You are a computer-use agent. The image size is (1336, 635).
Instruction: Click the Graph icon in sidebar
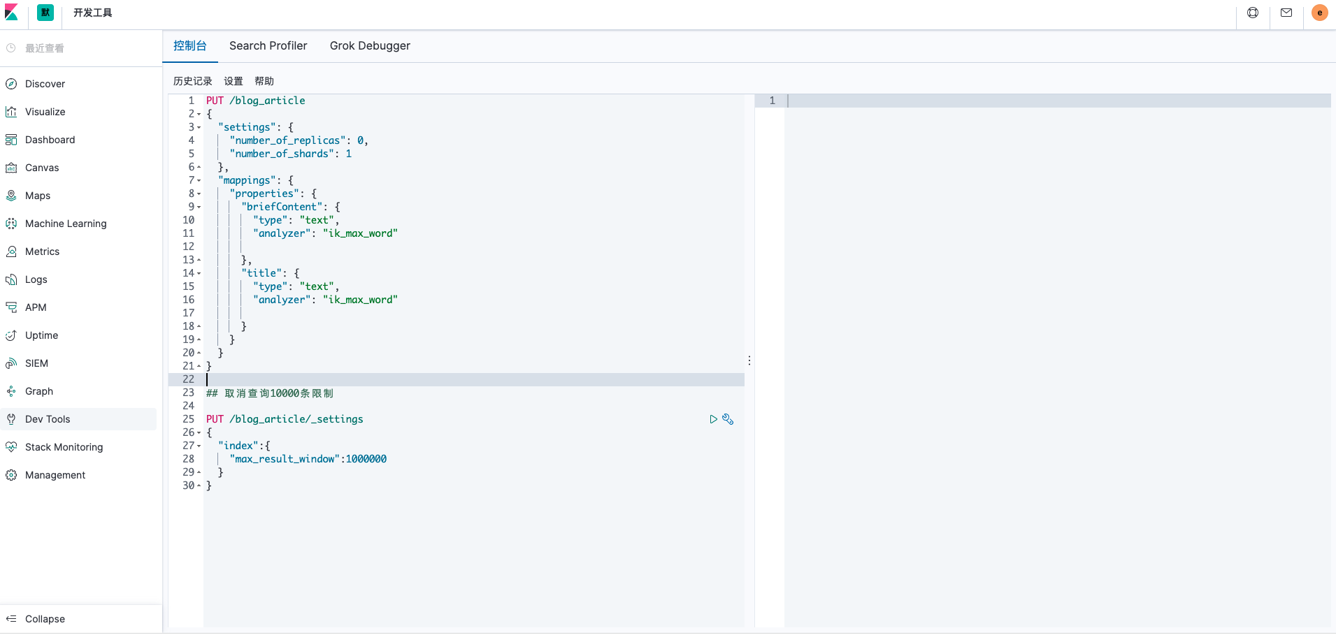click(x=11, y=391)
